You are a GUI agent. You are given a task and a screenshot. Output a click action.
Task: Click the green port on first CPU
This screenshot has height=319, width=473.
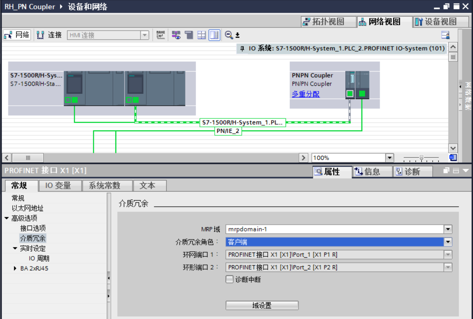click(x=75, y=100)
